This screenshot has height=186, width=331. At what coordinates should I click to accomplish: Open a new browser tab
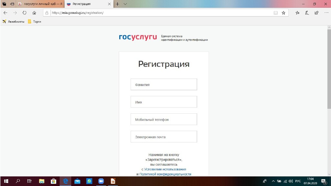117,4
